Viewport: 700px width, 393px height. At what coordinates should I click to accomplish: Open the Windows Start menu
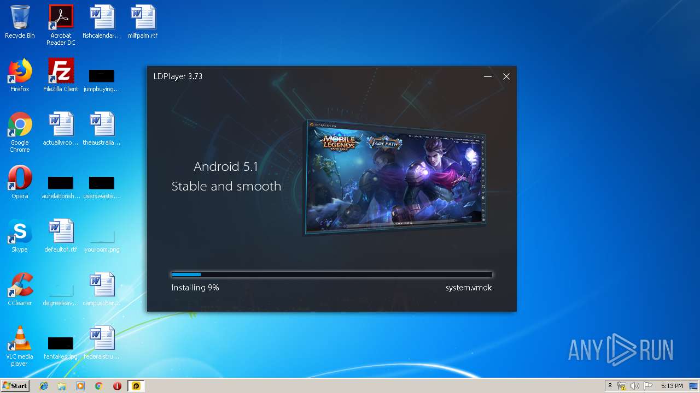pos(15,386)
